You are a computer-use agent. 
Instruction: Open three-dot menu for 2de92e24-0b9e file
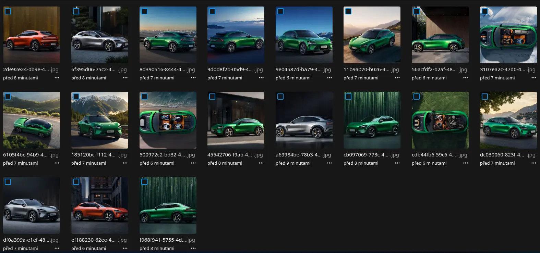[x=57, y=78]
